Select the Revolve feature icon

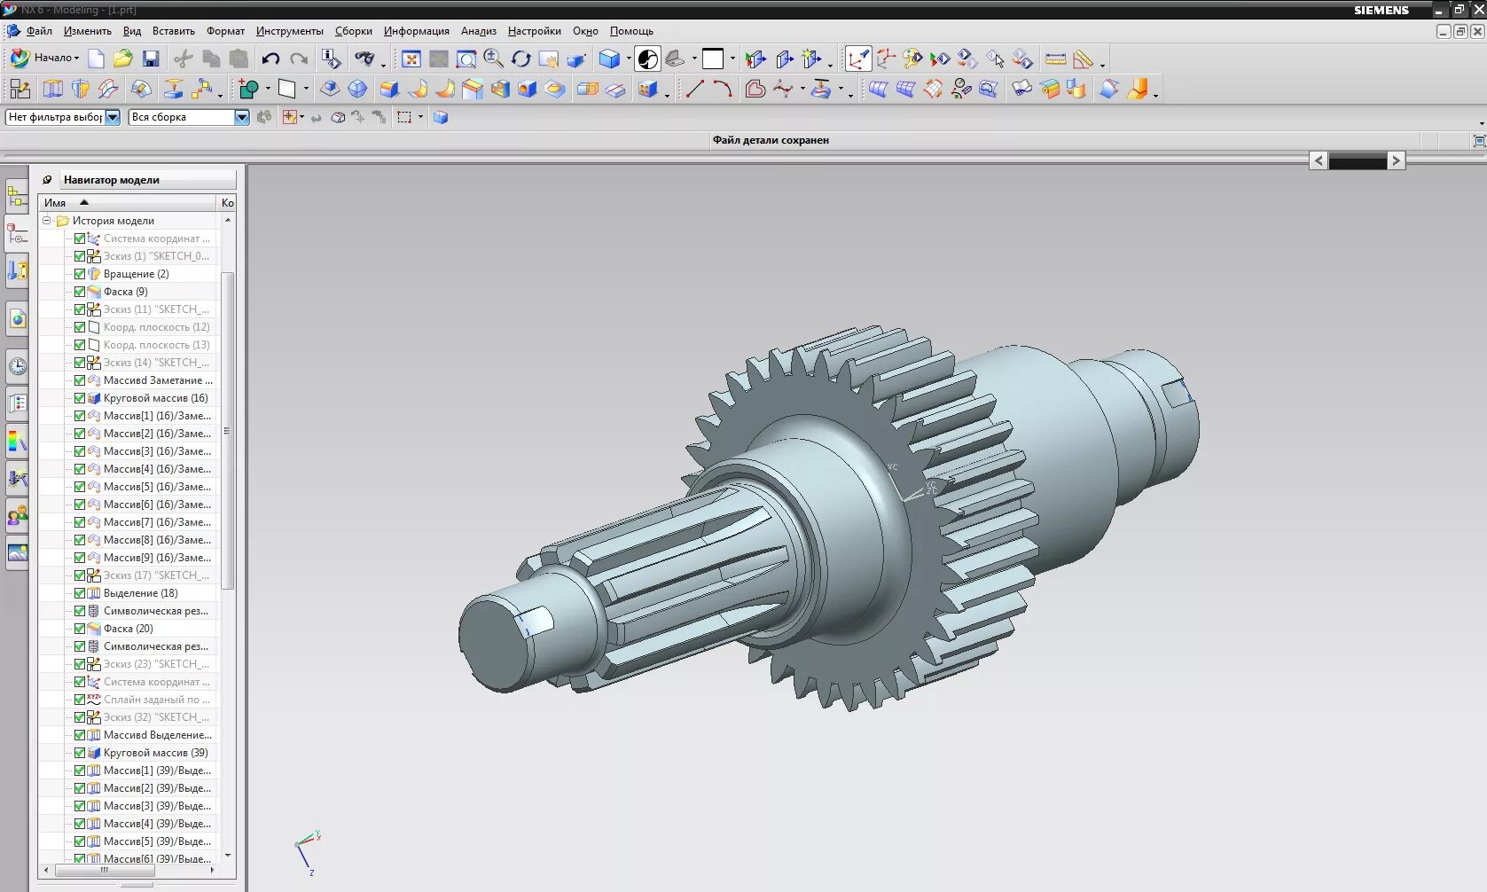point(81,89)
